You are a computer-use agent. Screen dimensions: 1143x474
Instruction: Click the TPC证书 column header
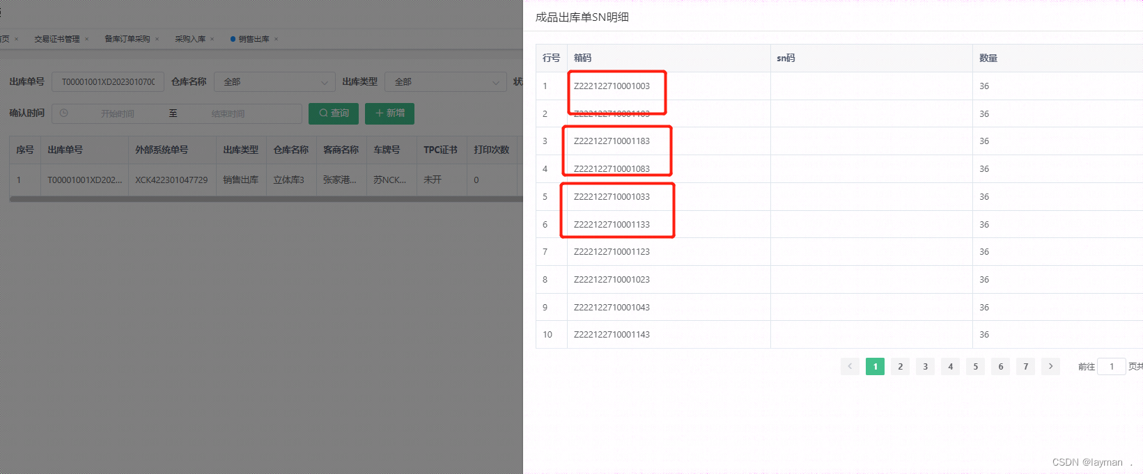440,150
